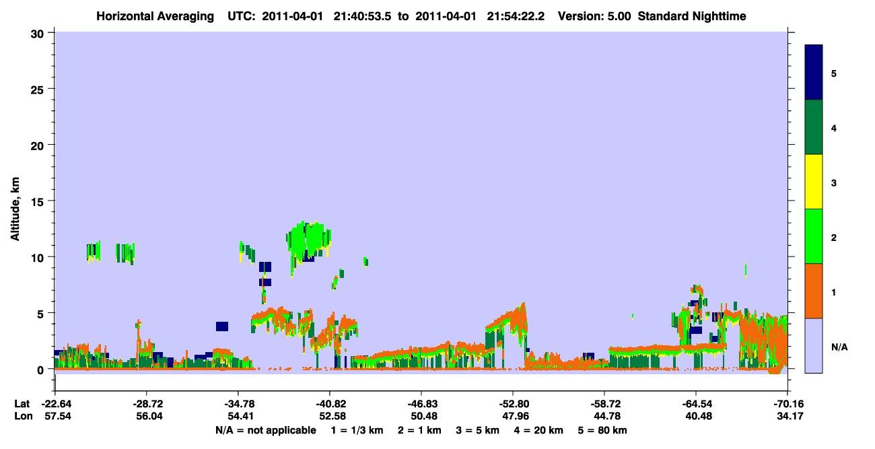
Task: Click the 25 tick label on altitude axis
Action: click(39, 89)
